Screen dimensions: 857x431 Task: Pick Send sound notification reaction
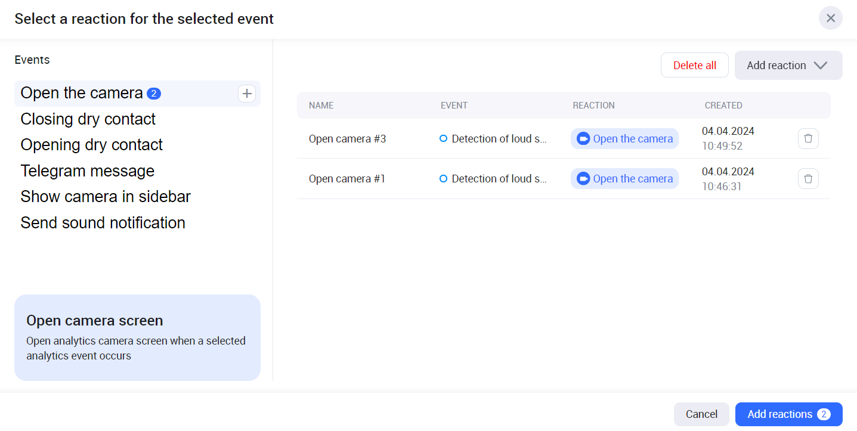pos(103,223)
